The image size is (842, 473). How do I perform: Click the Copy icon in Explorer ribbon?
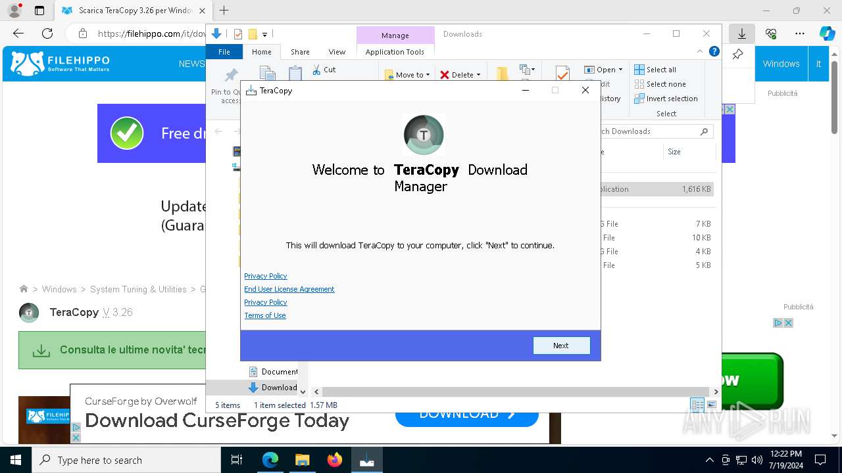[267, 74]
